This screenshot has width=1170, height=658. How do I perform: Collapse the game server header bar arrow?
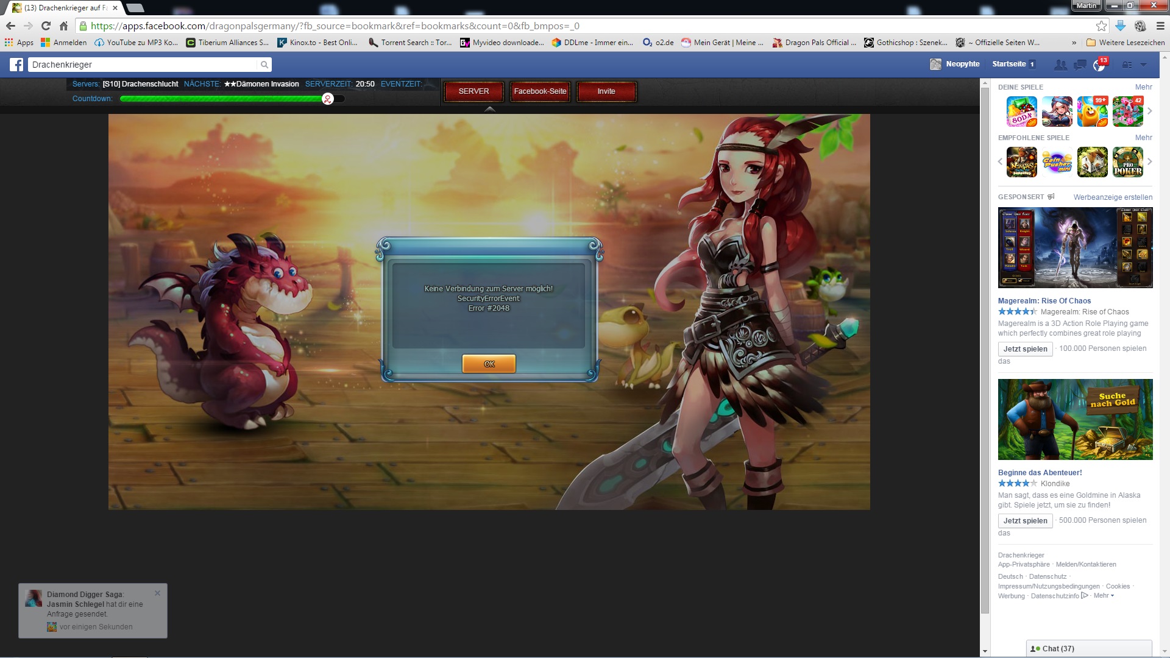coord(489,110)
